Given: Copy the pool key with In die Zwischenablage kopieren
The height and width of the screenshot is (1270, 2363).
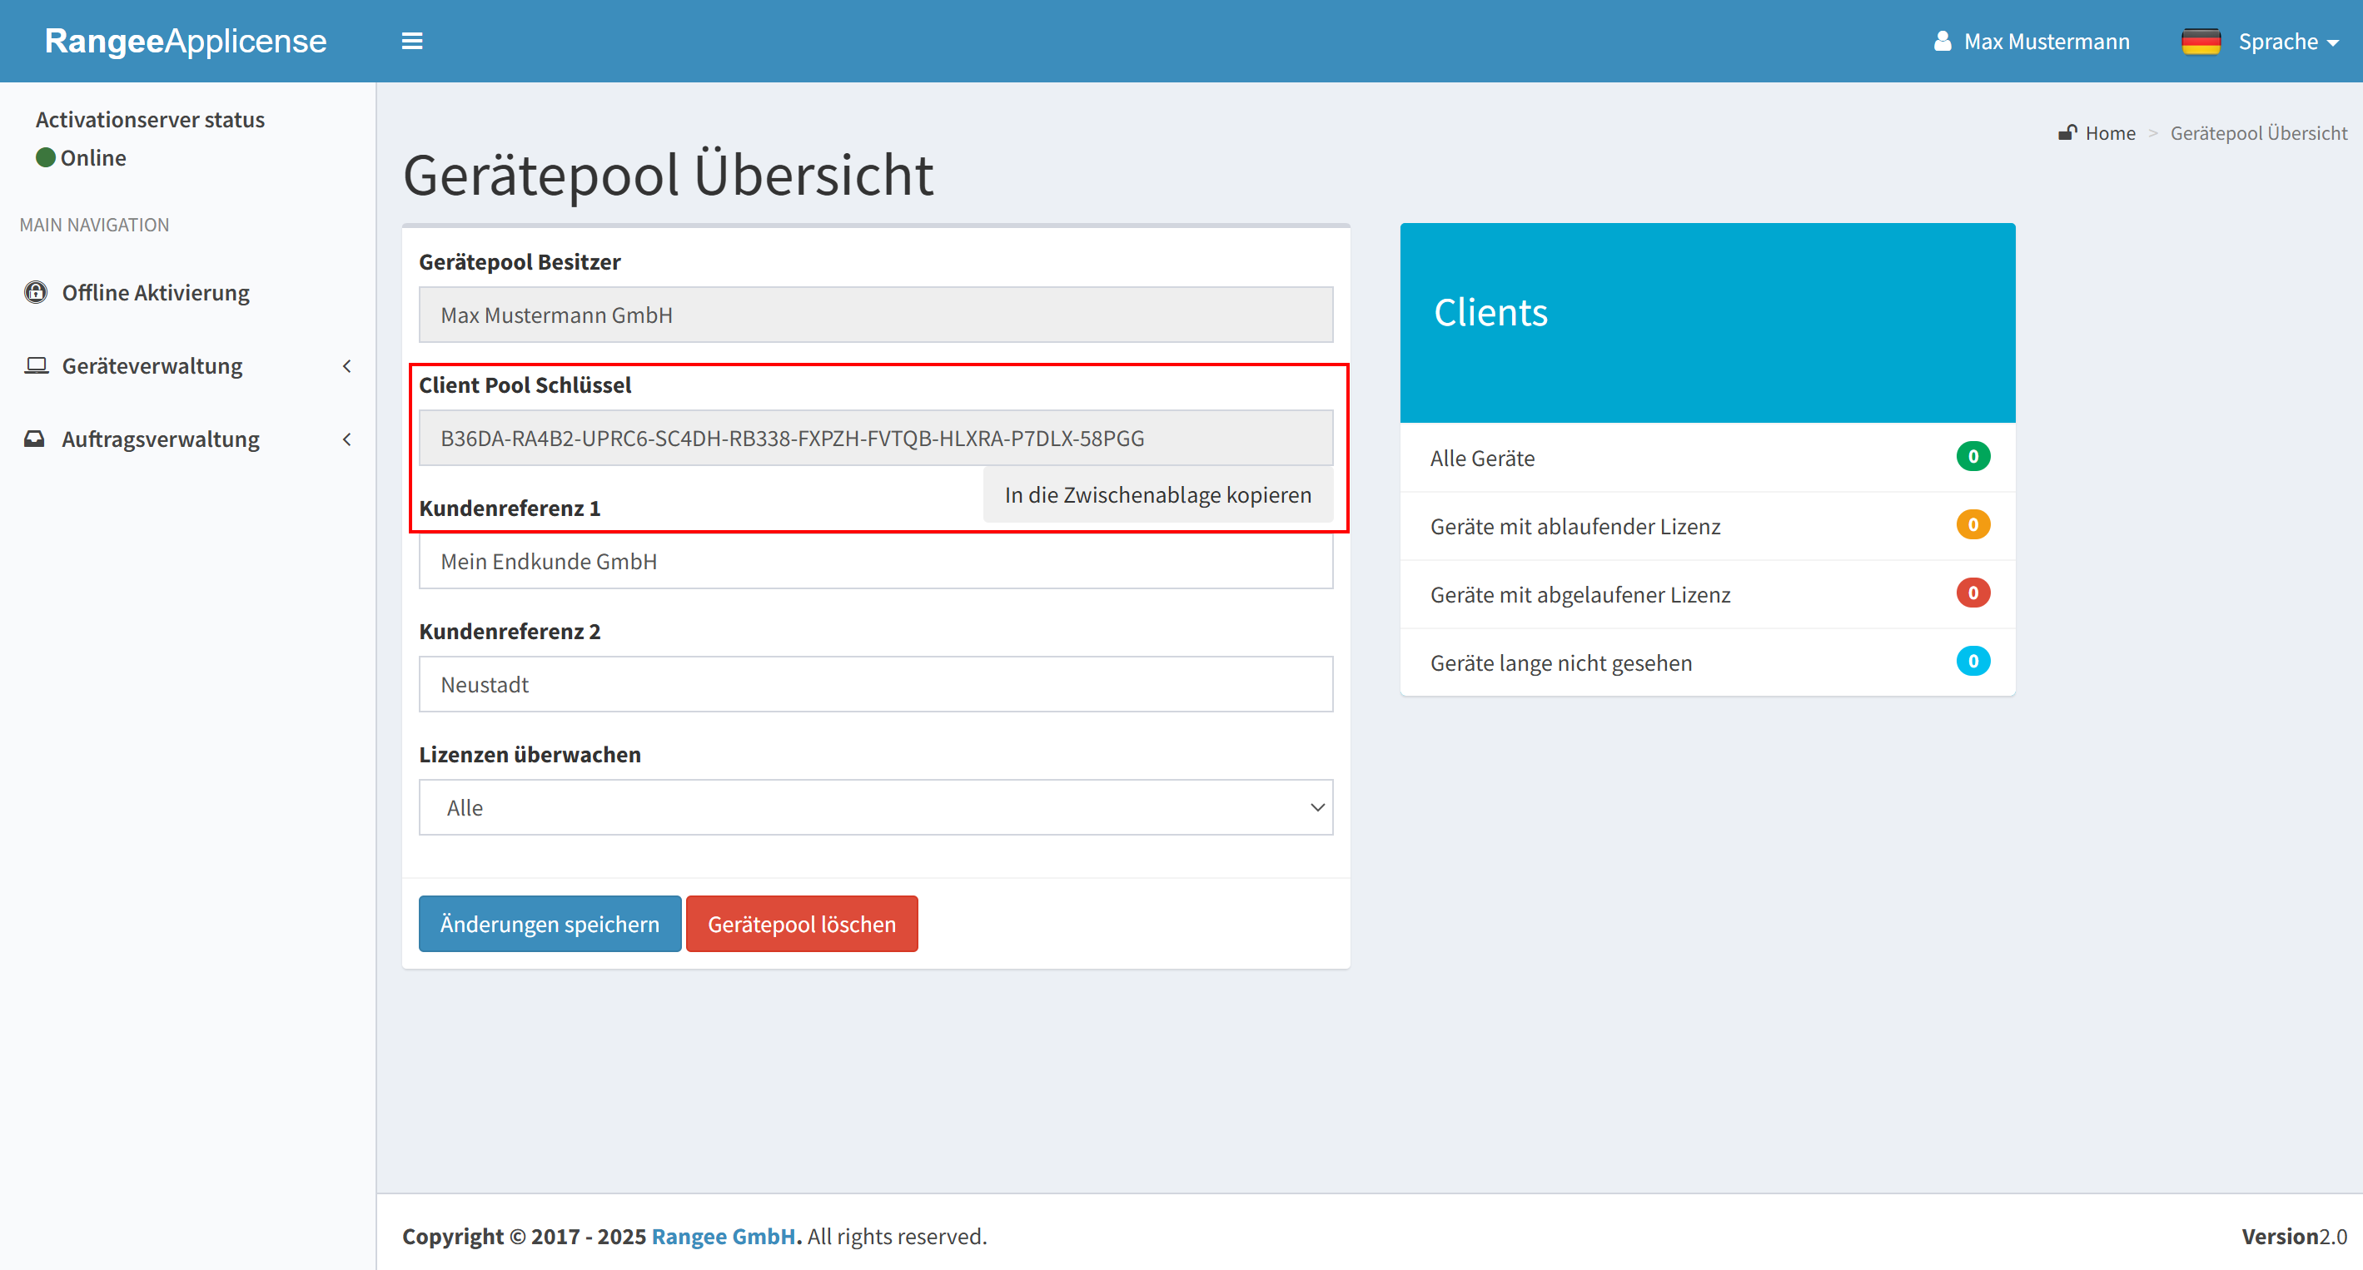Looking at the screenshot, I should coord(1157,494).
